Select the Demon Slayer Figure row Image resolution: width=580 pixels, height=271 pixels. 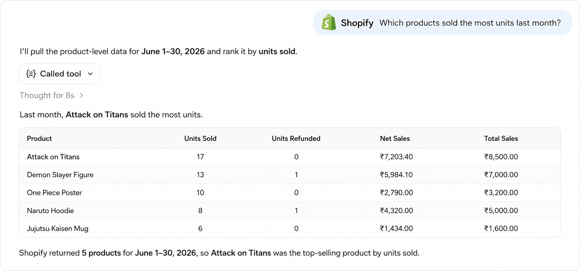(x=290, y=175)
